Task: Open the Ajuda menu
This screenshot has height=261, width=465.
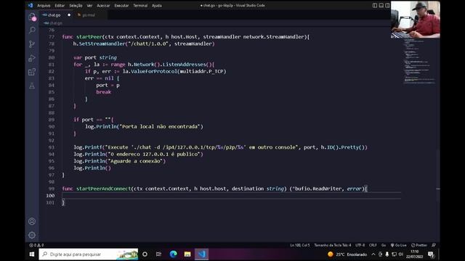Action: click(x=157, y=6)
